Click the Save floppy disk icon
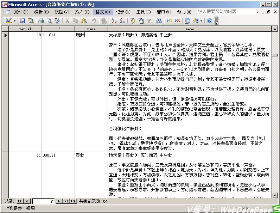The height and width of the screenshot is (213, 280). point(23,21)
